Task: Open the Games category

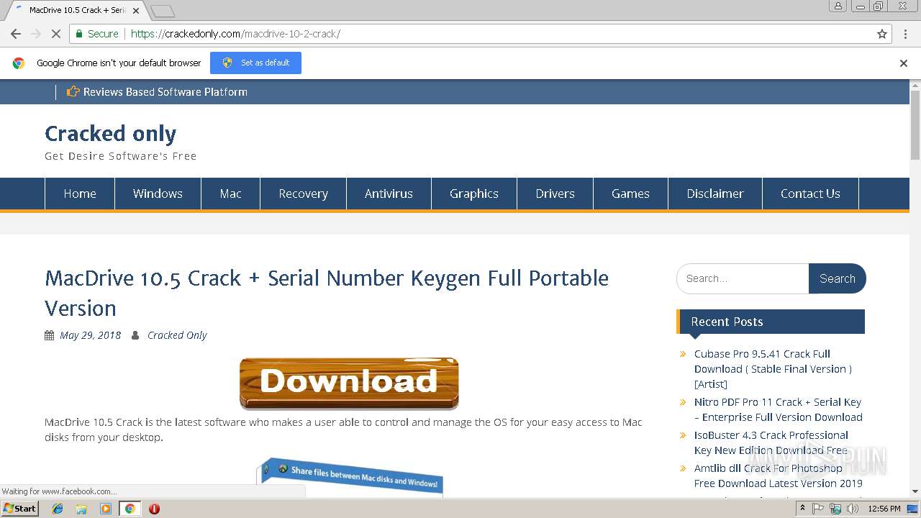Action: coord(630,194)
